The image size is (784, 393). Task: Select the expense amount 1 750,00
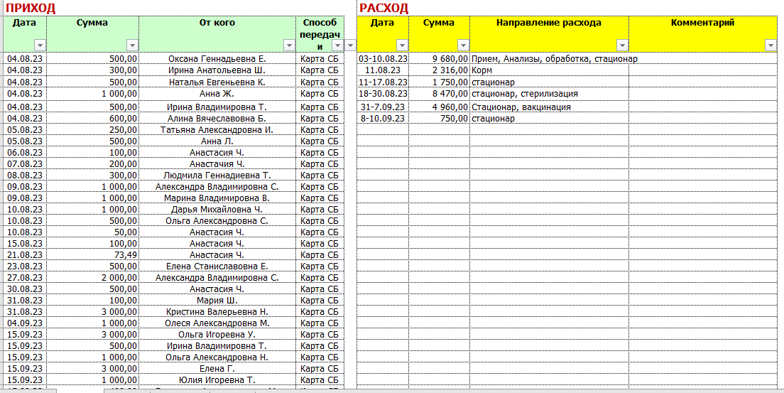coord(440,82)
